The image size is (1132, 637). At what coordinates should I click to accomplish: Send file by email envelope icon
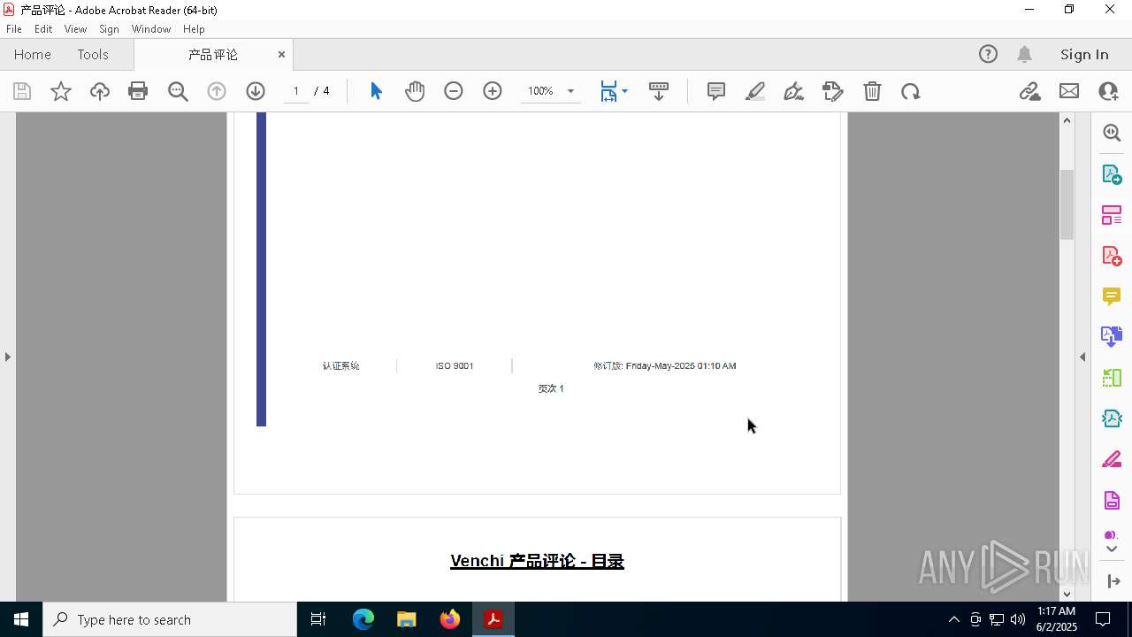tap(1069, 91)
